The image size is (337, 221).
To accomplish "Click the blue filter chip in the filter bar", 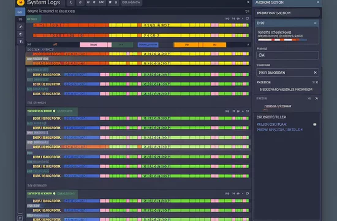I will pyautogui.click(x=148, y=45).
